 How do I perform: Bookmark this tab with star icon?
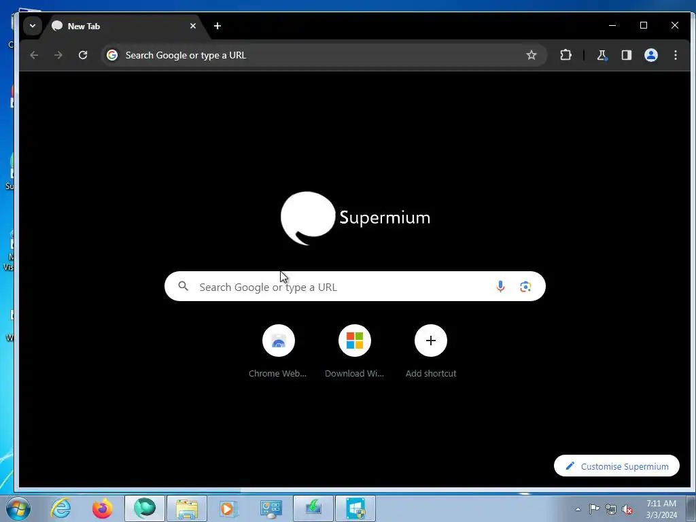click(532, 55)
